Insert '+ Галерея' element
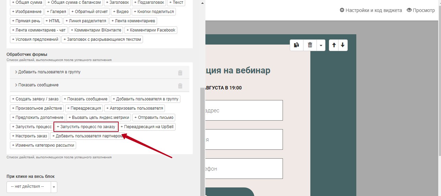The image size is (441, 196). (56, 12)
